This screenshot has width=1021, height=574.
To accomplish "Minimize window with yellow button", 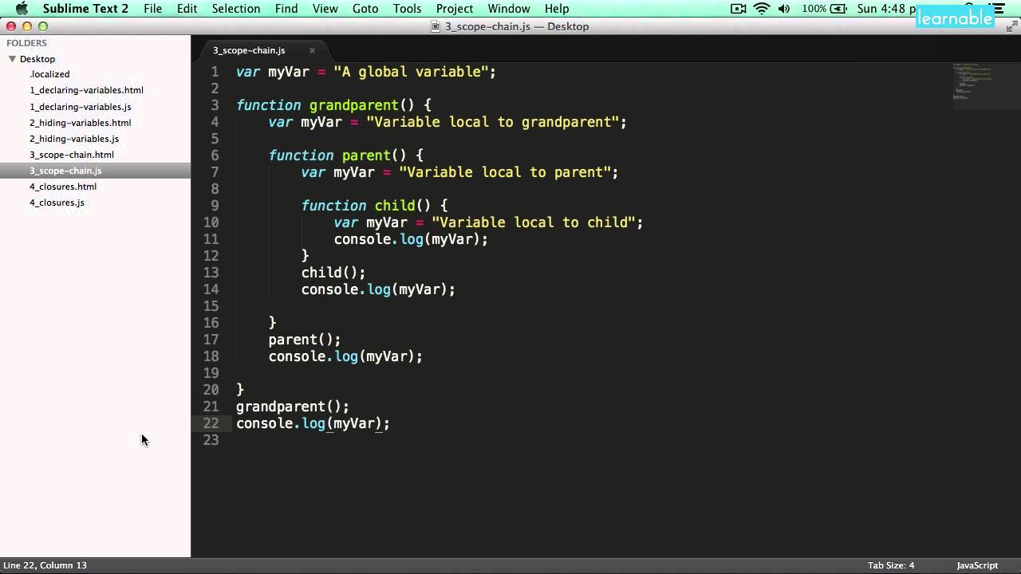I will pyautogui.click(x=27, y=26).
